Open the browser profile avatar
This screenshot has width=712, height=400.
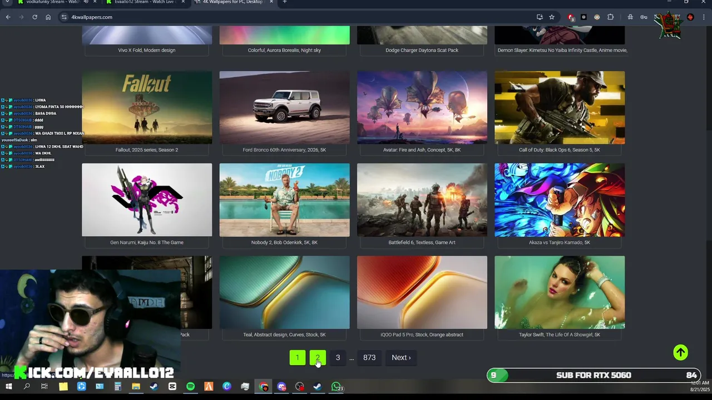point(690,17)
